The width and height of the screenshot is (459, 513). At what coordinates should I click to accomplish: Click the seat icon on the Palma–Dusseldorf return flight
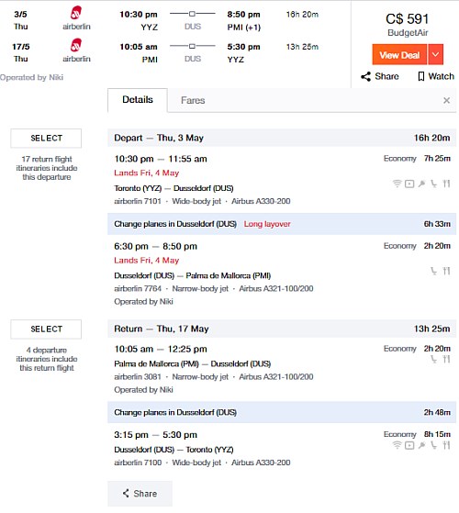(x=434, y=359)
